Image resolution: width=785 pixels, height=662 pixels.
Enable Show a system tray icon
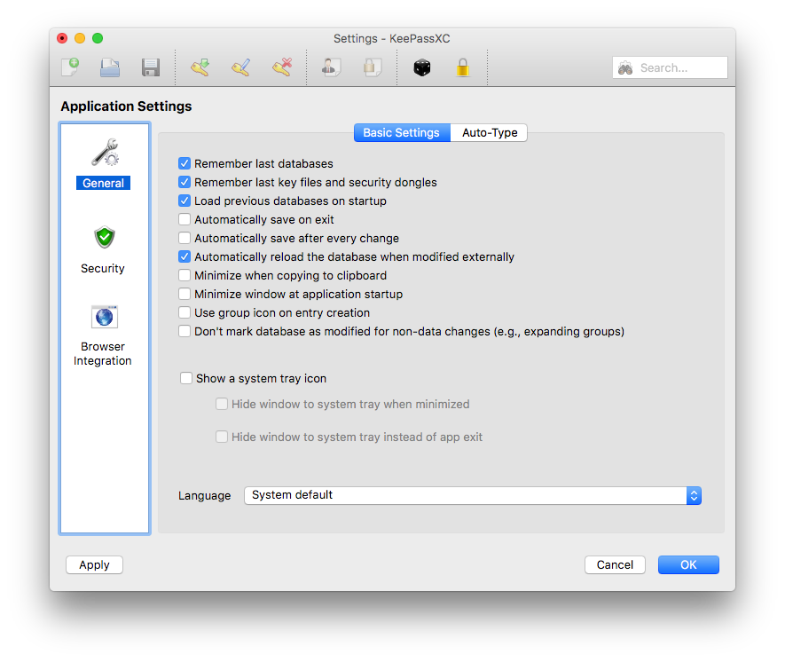(x=185, y=378)
